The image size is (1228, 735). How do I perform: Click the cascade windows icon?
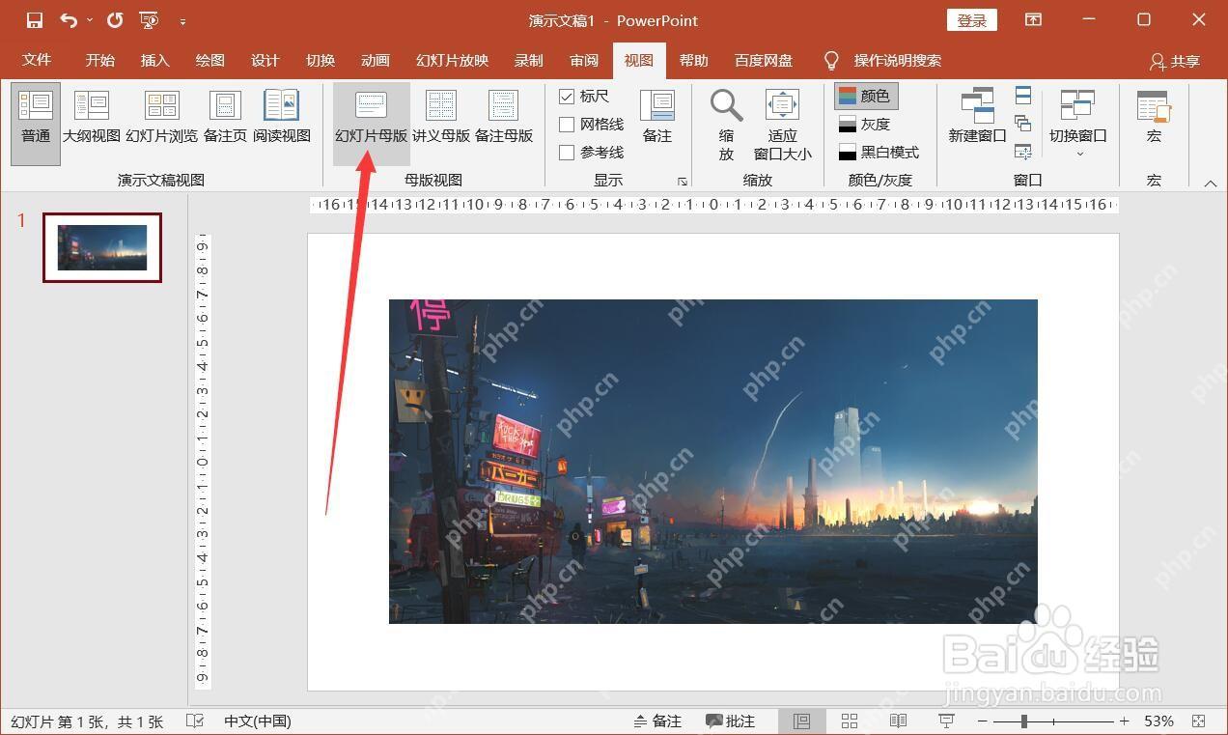point(1023,123)
